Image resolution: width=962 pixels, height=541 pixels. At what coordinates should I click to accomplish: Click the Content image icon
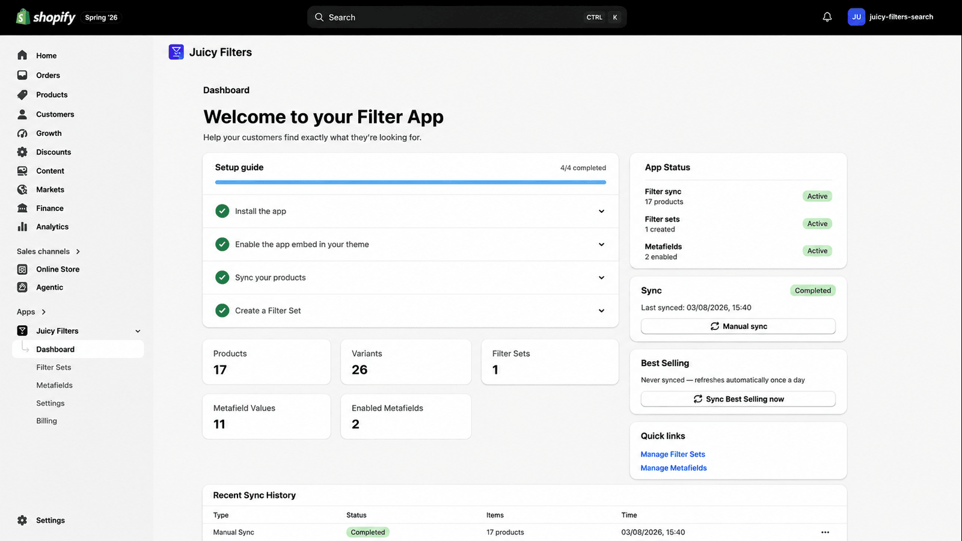22,171
